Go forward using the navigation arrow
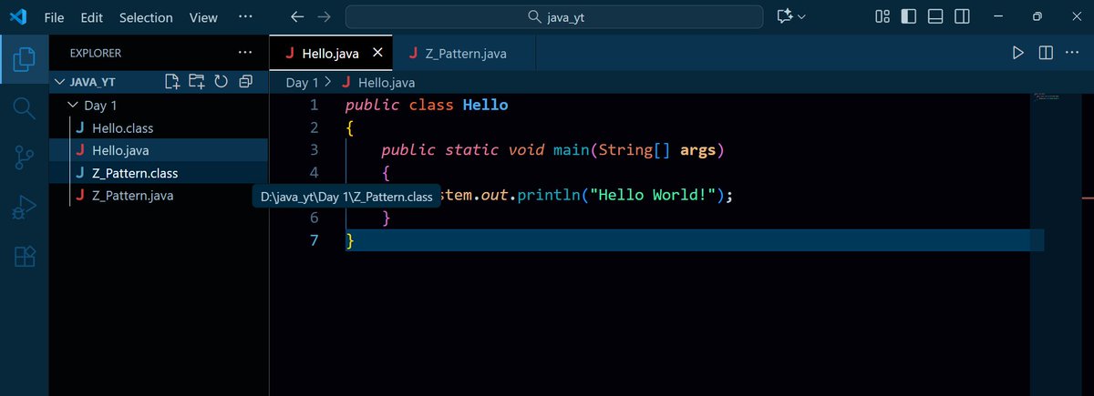 click(324, 17)
